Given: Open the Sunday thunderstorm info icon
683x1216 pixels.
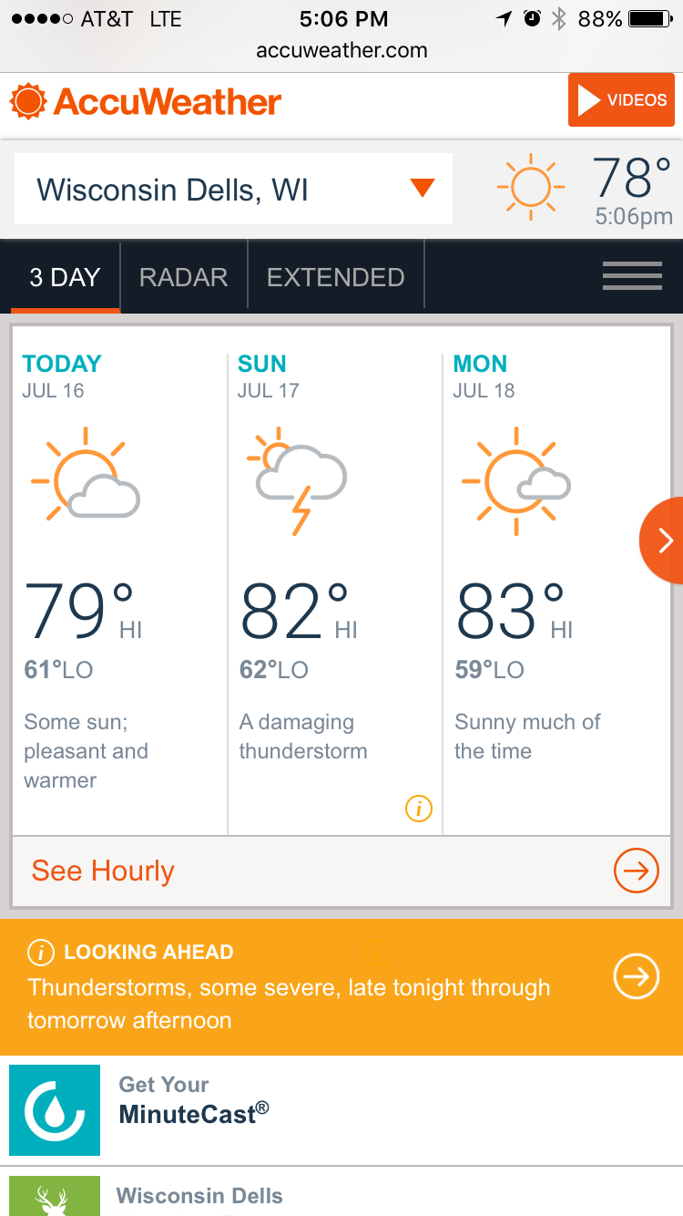Looking at the screenshot, I should click(418, 808).
